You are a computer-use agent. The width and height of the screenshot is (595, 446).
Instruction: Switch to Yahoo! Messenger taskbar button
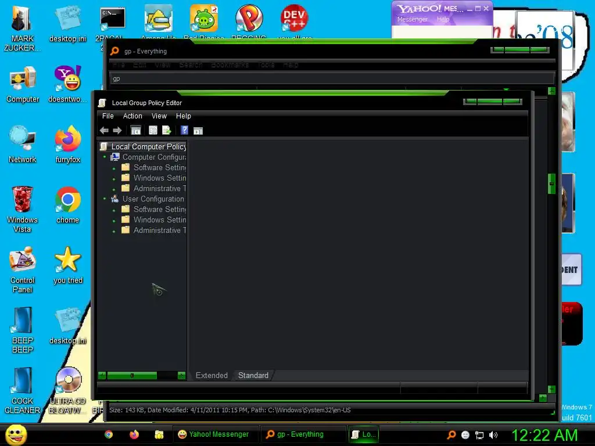click(216, 434)
